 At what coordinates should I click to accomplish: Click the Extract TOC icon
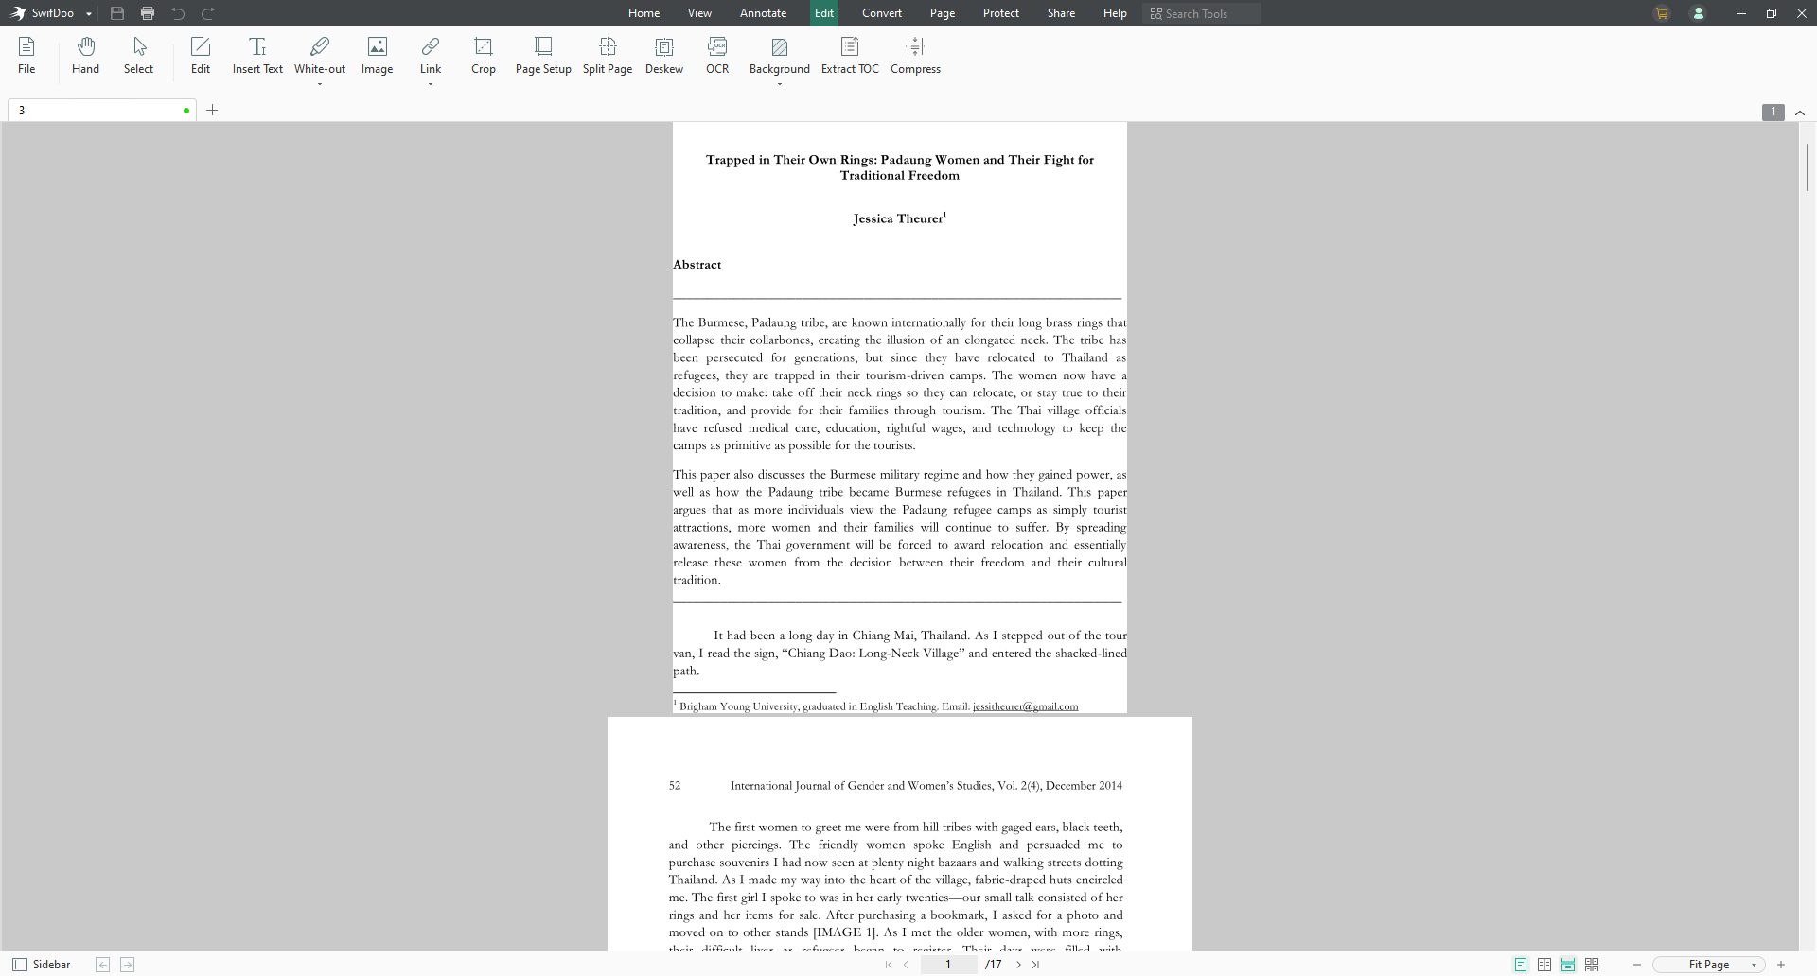click(x=849, y=55)
